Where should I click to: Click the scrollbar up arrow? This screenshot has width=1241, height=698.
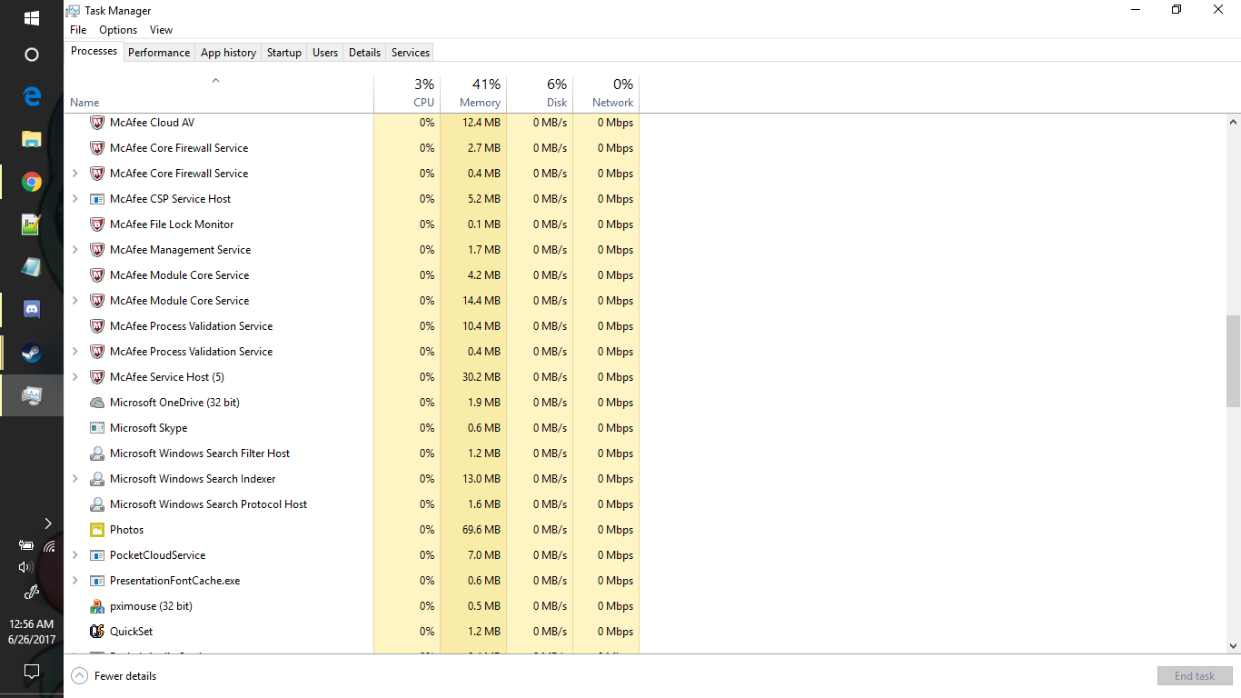(x=1233, y=122)
